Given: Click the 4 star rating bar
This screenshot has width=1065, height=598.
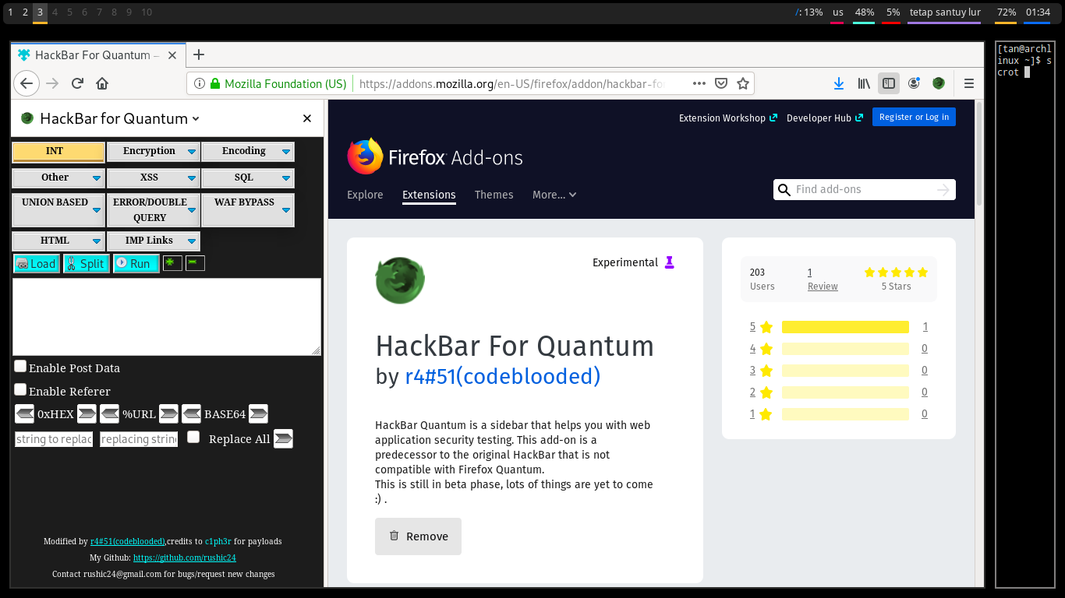Looking at the screenshot, I should 845,349.
